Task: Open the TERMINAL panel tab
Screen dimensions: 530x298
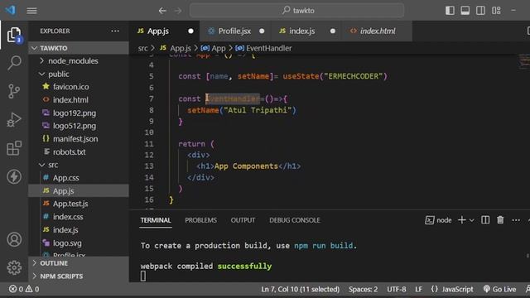Action: point(156,220)
